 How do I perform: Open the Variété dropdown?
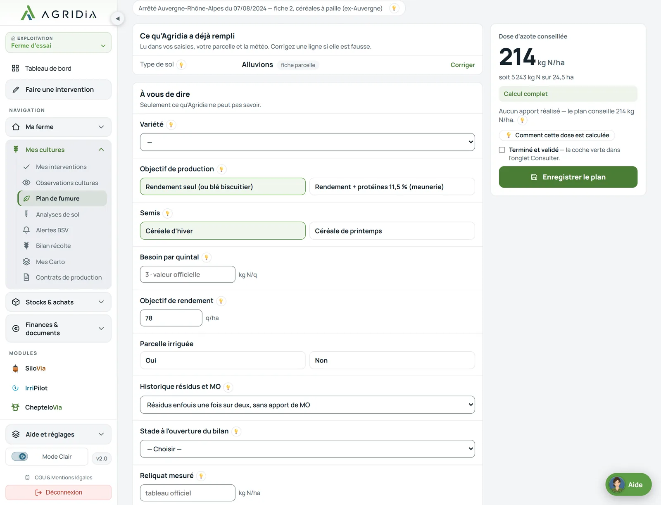point(307,142)
